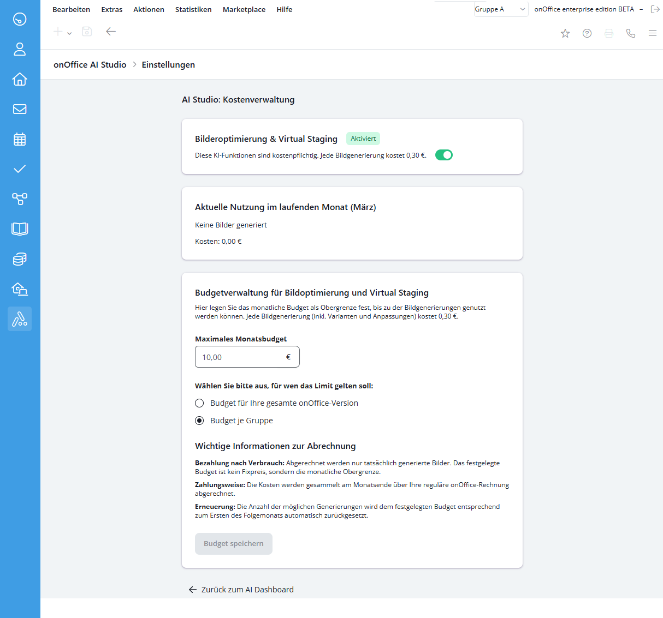Image resolution: width=663 pixels, height=618 pixels.
Task: Open the properties house icon in sidebar
Action: pyautogui.click(x=20, y=79)
